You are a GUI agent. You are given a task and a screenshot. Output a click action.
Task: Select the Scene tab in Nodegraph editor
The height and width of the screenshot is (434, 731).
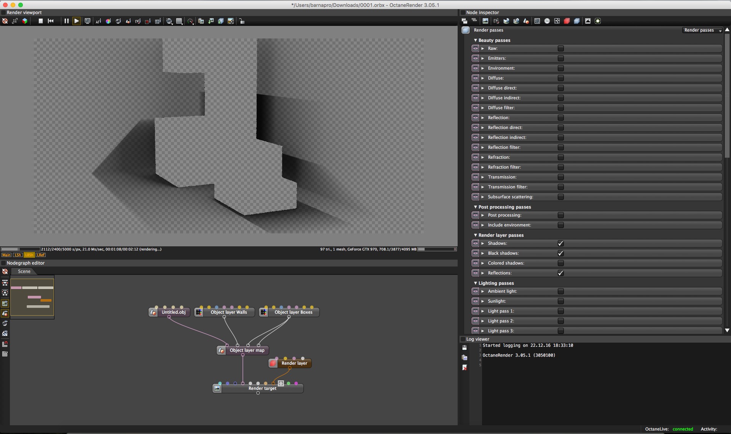pos(24,271)
